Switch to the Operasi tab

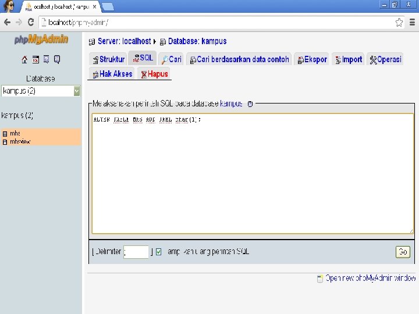[385, 59]
